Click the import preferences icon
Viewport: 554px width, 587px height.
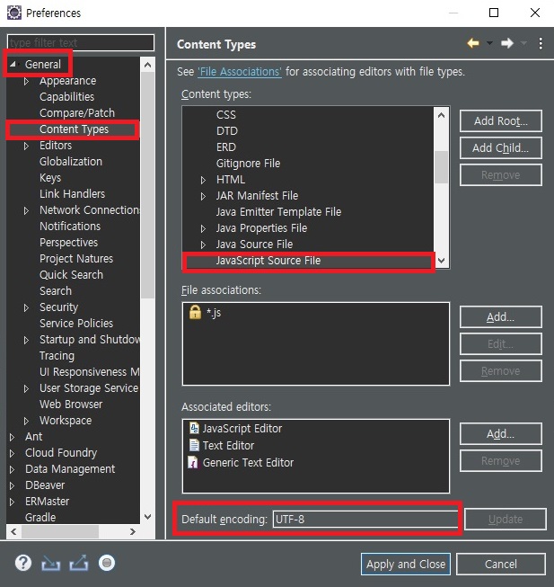click(x=51, y=563)
